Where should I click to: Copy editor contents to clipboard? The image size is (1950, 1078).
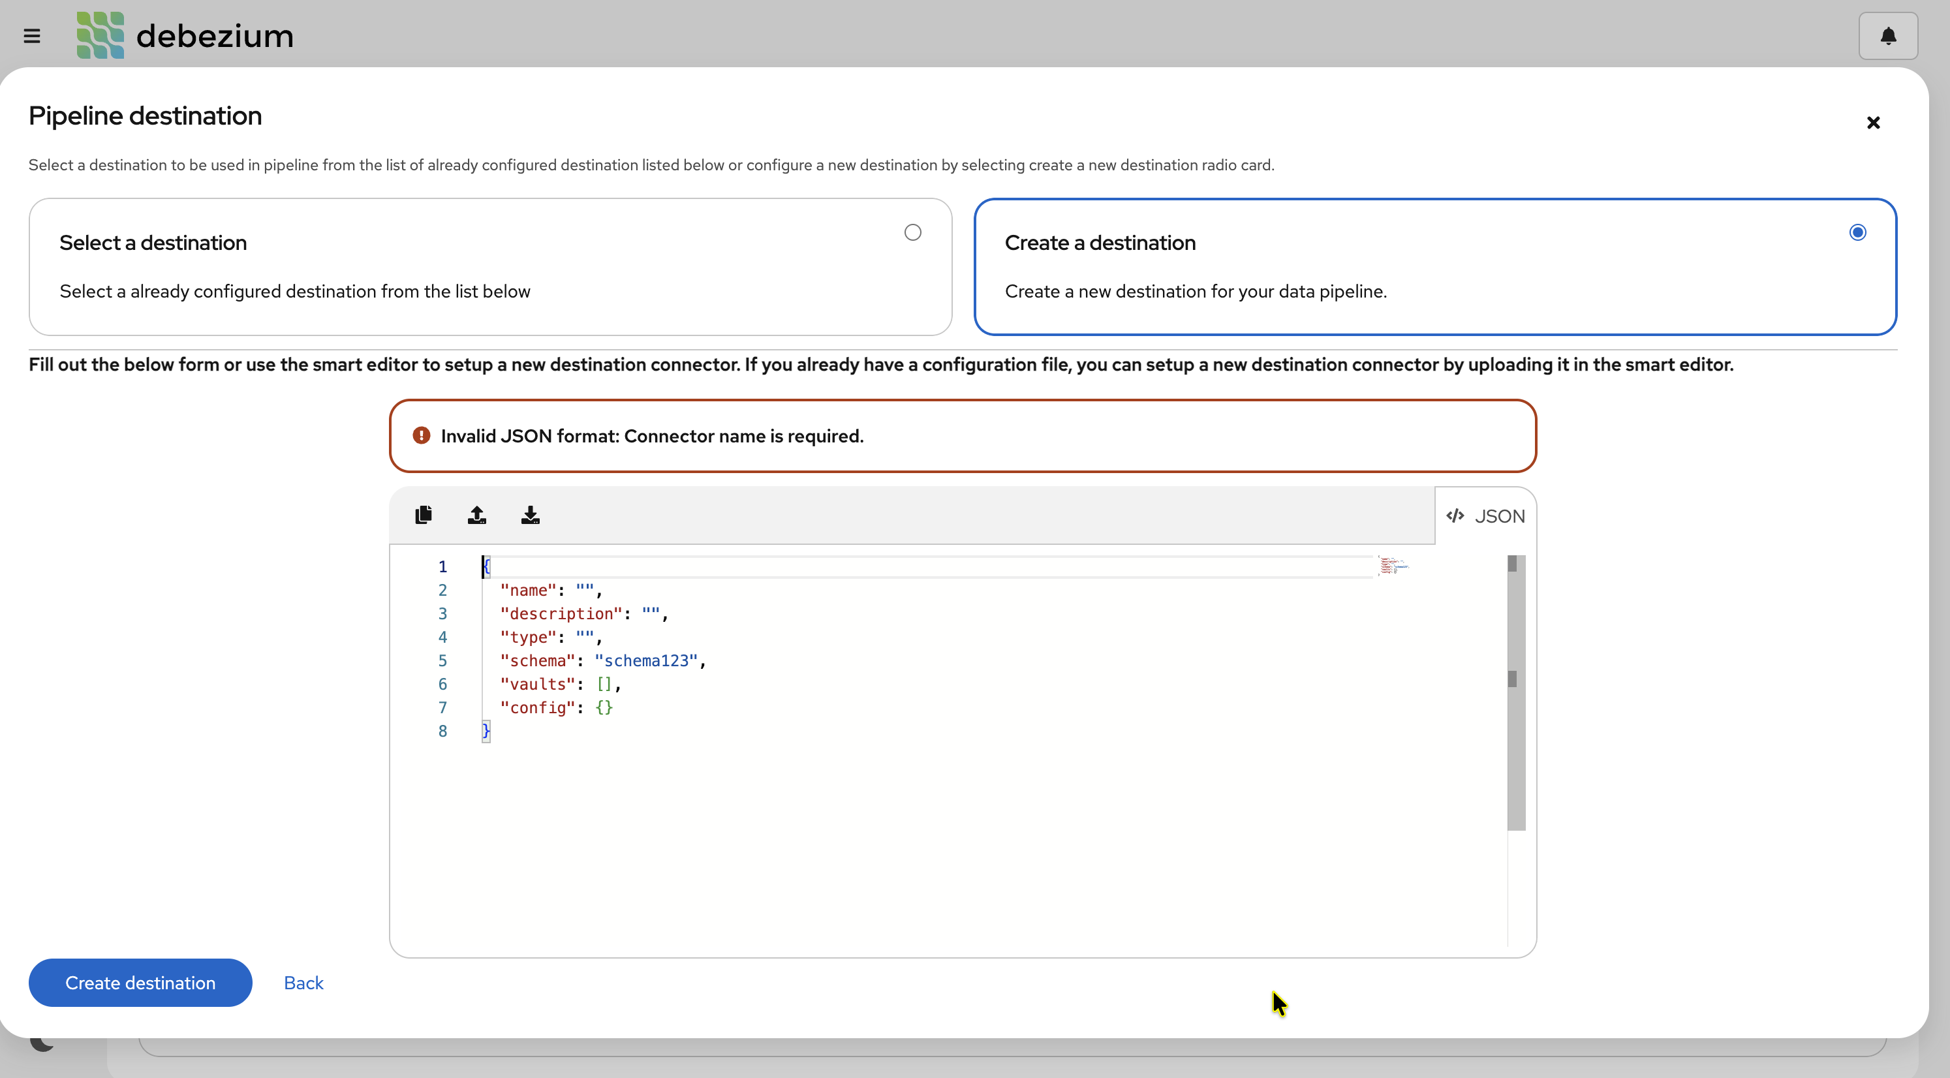[x=423, y=516]
